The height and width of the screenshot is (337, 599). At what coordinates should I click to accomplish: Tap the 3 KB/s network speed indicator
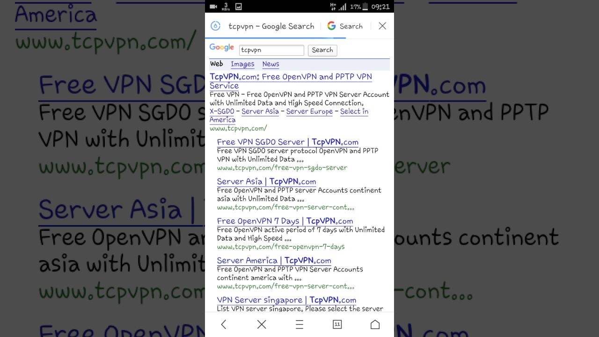coord(226,7)
